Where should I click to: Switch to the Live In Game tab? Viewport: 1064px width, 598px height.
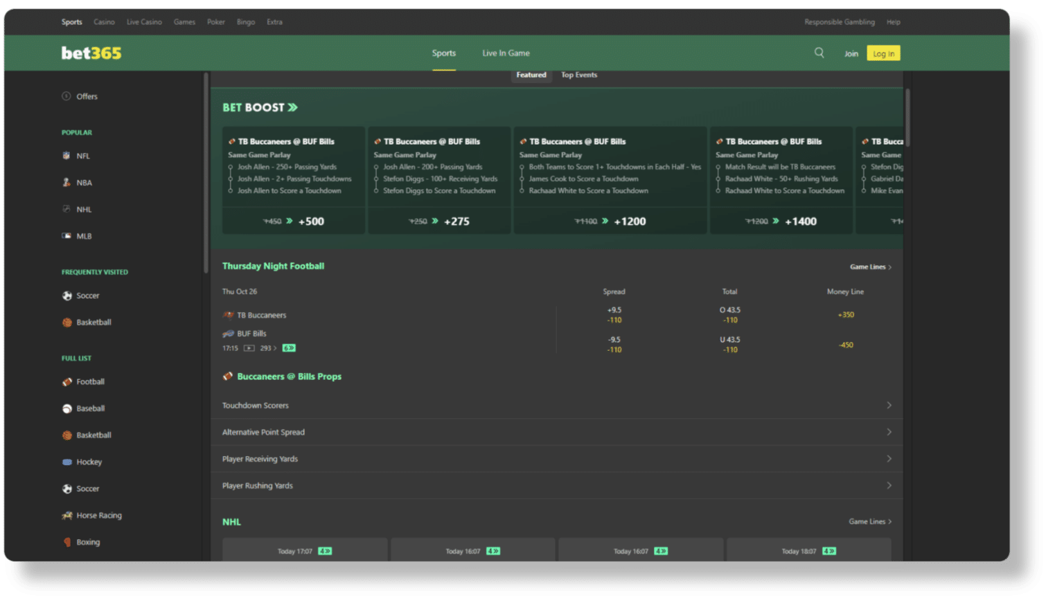coord(506,53)
